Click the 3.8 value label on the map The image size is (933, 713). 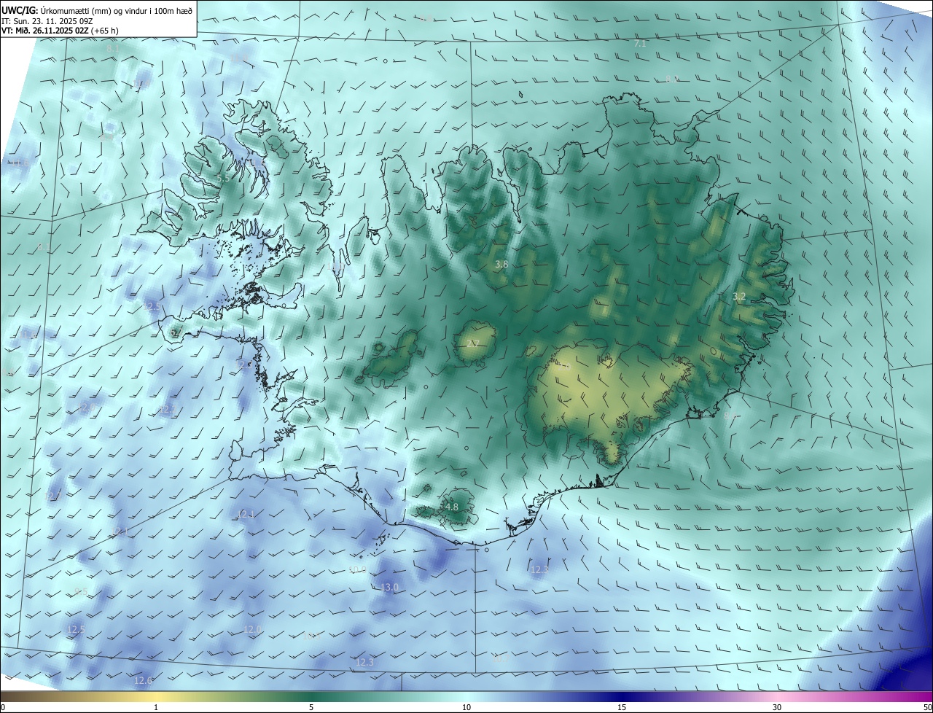[x=501, y=265]
